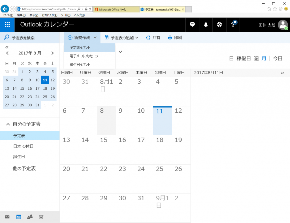Go back with browser back arrow
This screenshot has width=290, height=223.
5,9
